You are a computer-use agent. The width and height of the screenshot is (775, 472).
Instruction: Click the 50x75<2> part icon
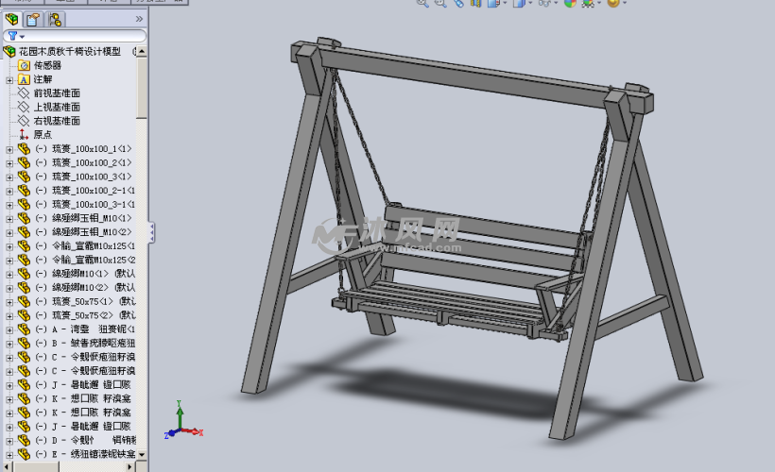coord(24,315)
